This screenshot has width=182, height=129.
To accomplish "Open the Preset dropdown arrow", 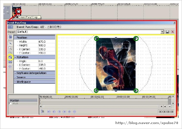I will pyautogui.click(x=162, y=32).
